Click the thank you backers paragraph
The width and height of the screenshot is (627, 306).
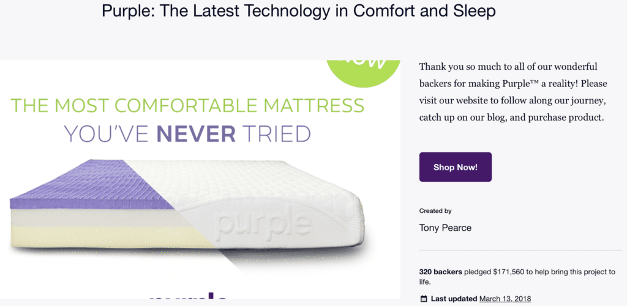513,92
